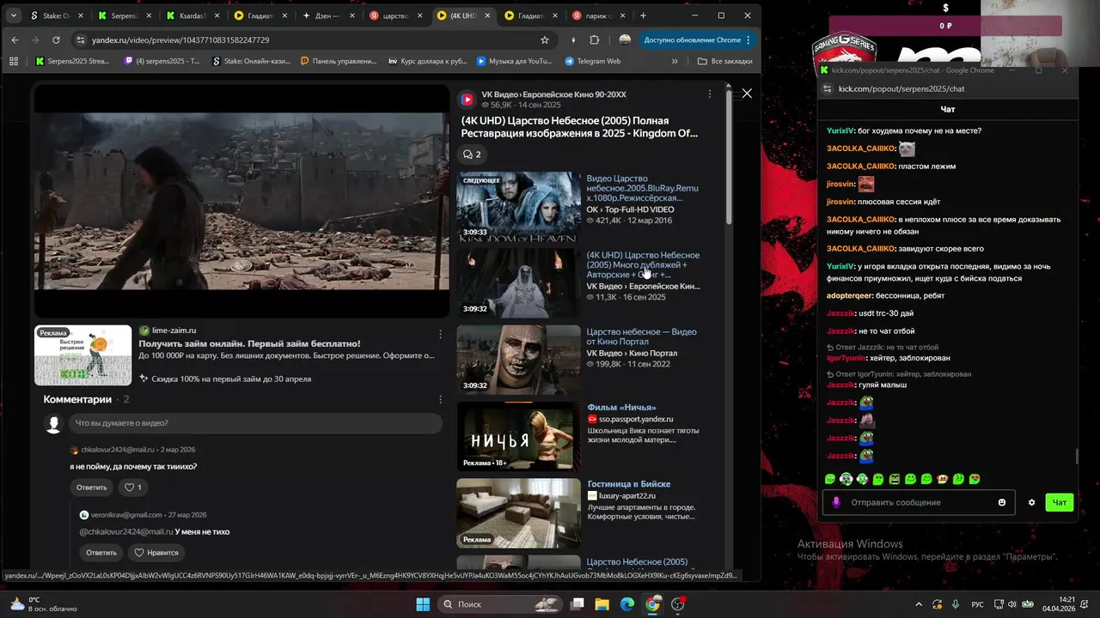The width and height of the screenshot is (1100, 618).
Task: Open the hotel room ad thumbnail
Action: (518, 513)
